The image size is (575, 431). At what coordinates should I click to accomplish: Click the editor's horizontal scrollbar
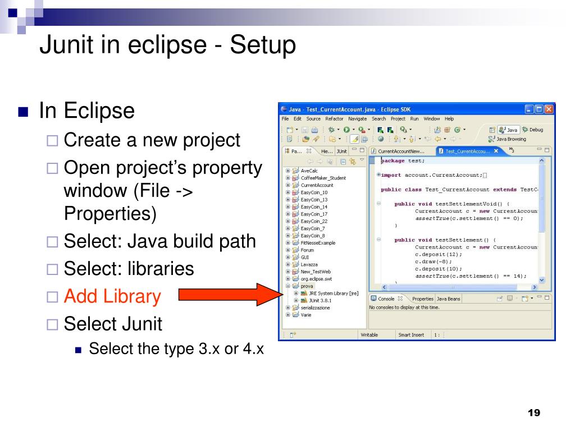click(x=449, y=287)
